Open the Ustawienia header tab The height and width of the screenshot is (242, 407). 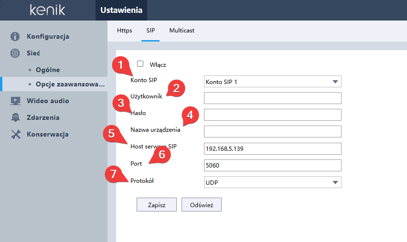121,10
